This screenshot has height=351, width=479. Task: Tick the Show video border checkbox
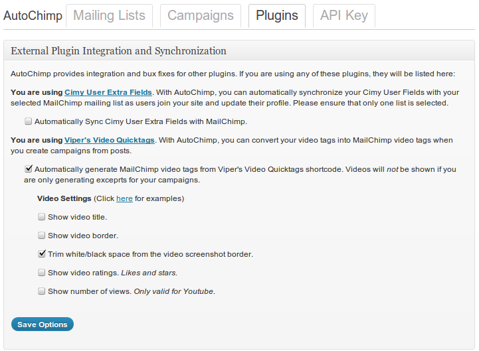[x=41, y=236]
